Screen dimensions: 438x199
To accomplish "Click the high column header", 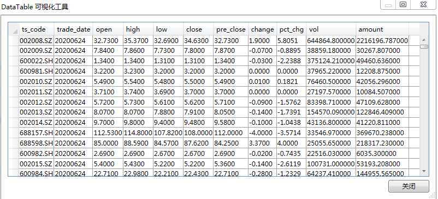I will (x=138, y=29).
